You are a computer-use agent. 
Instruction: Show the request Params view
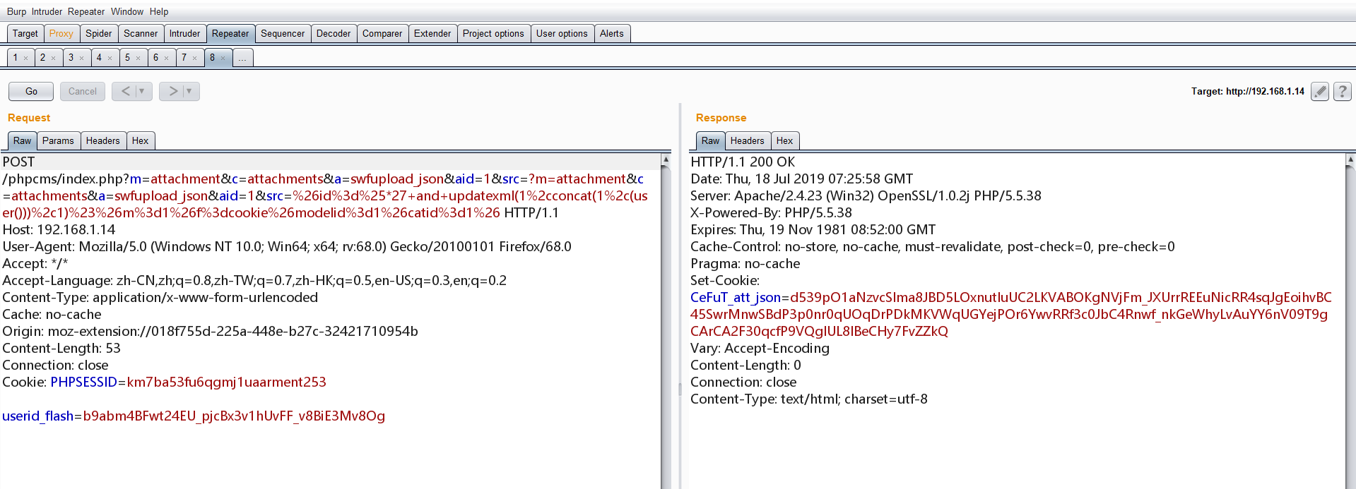click(58, 140)
